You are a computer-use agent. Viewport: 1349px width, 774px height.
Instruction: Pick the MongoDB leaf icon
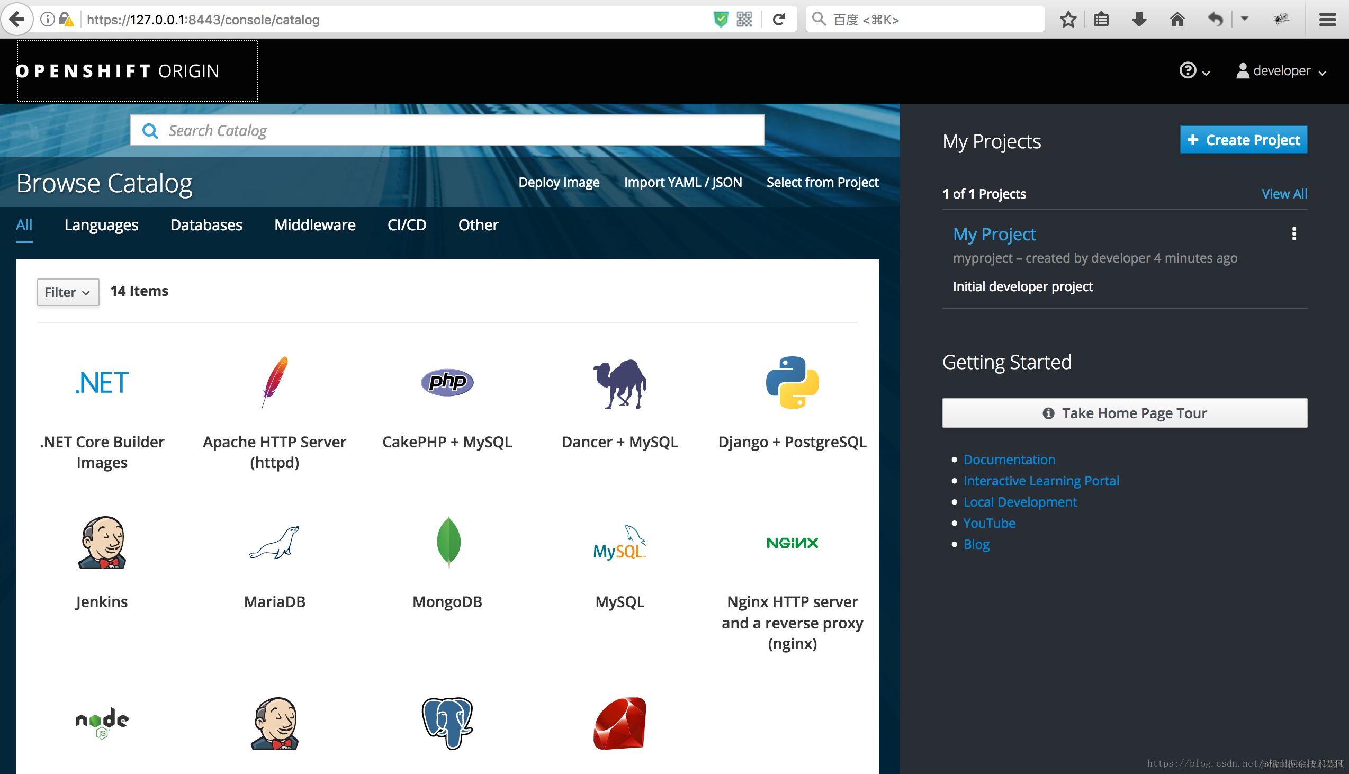(x=448, y=542)
